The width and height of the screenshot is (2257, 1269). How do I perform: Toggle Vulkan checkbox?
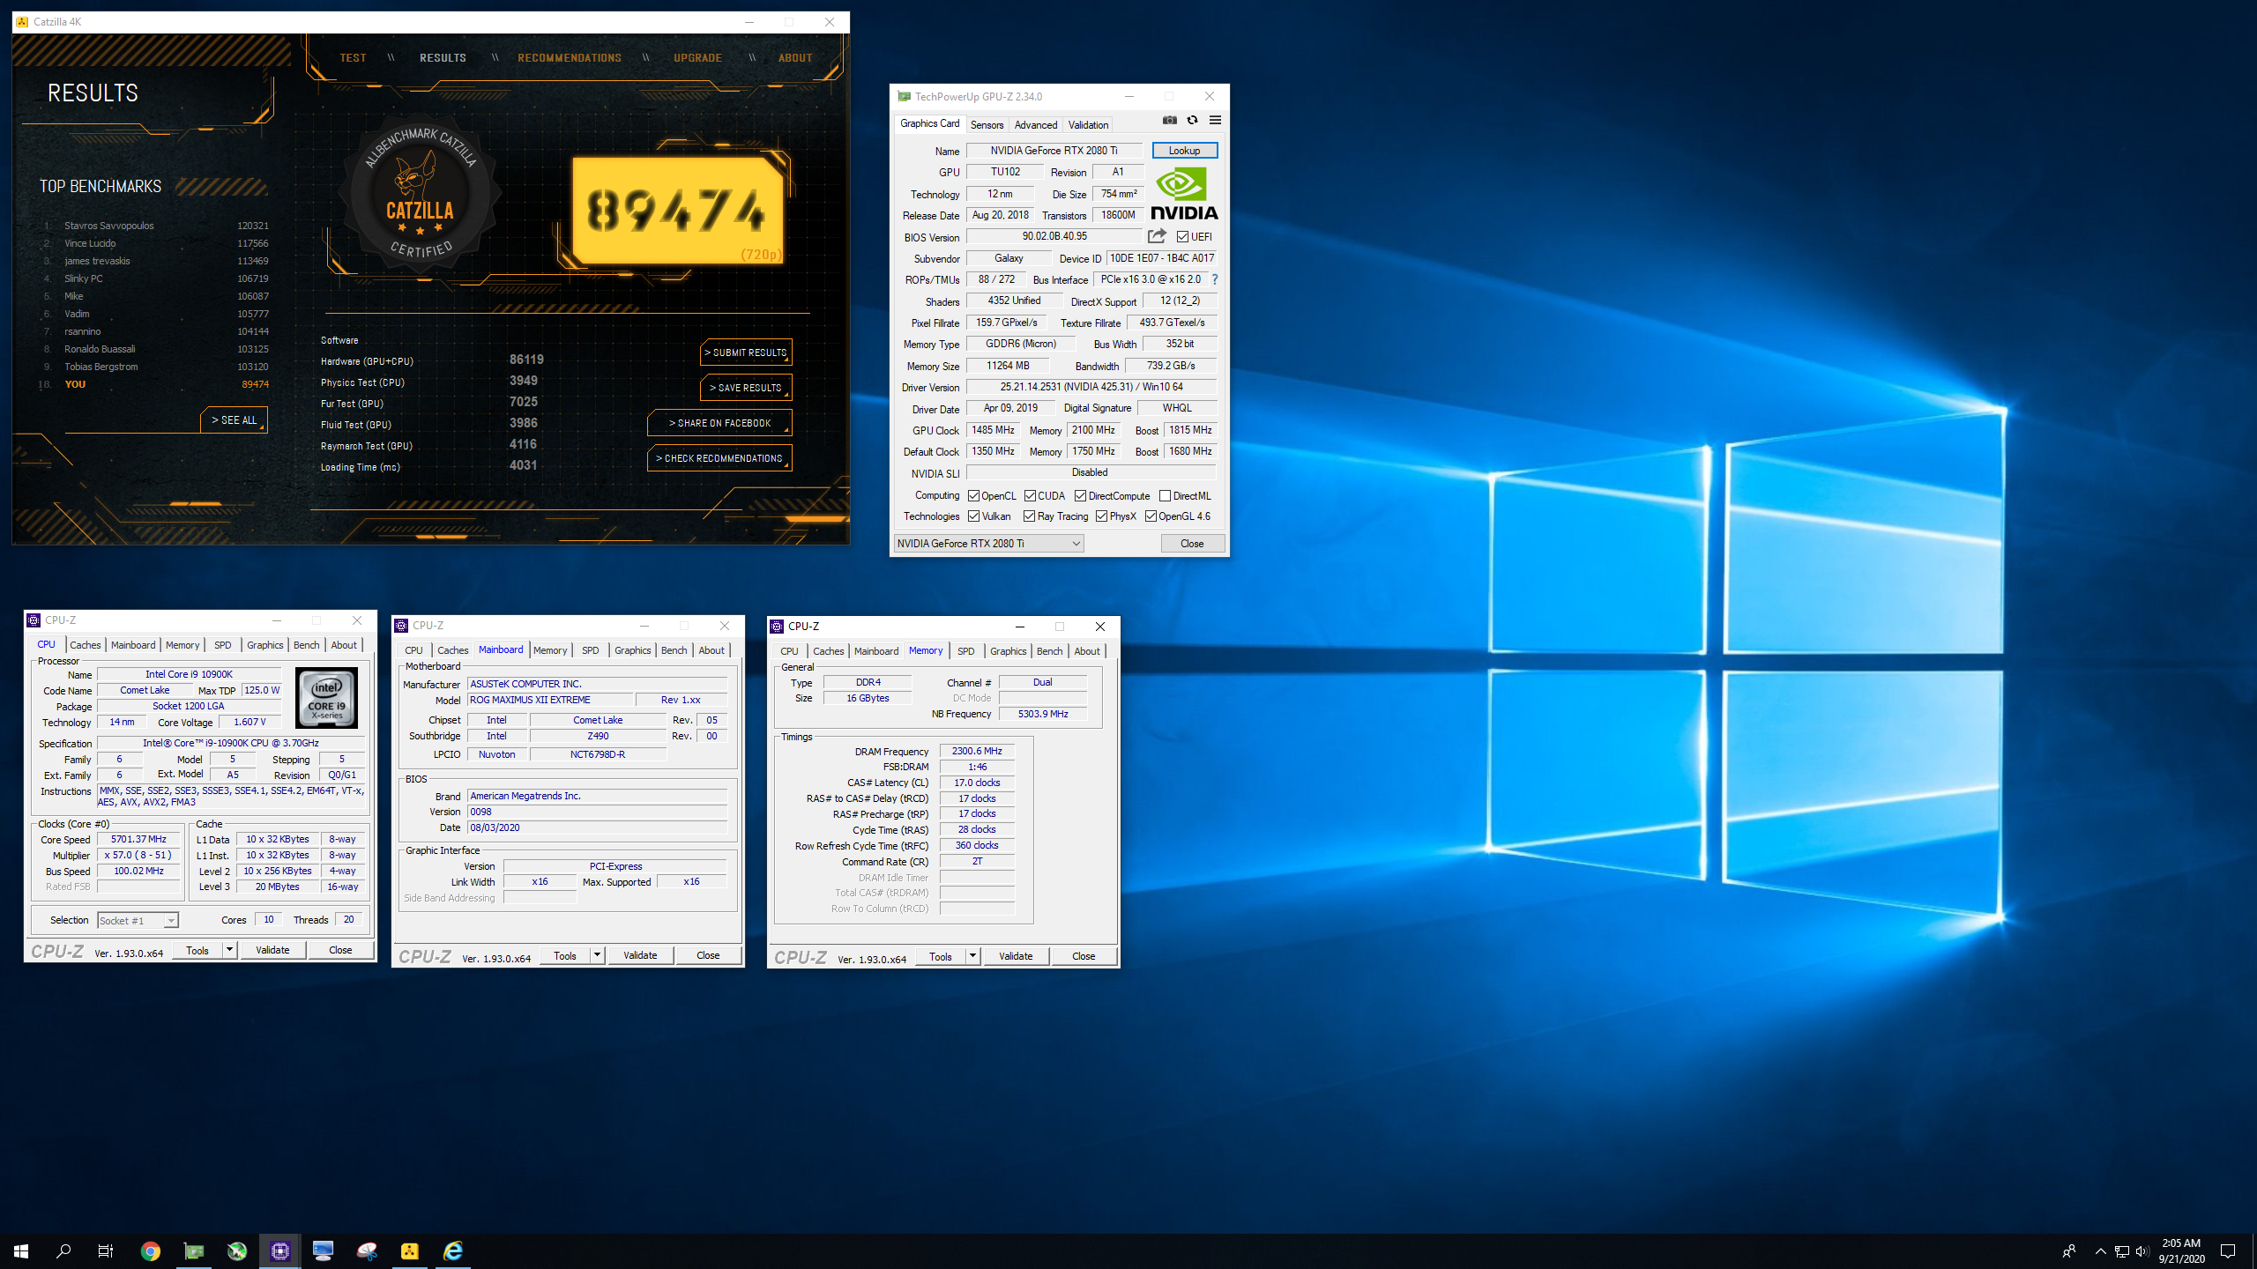click(973, 516)
